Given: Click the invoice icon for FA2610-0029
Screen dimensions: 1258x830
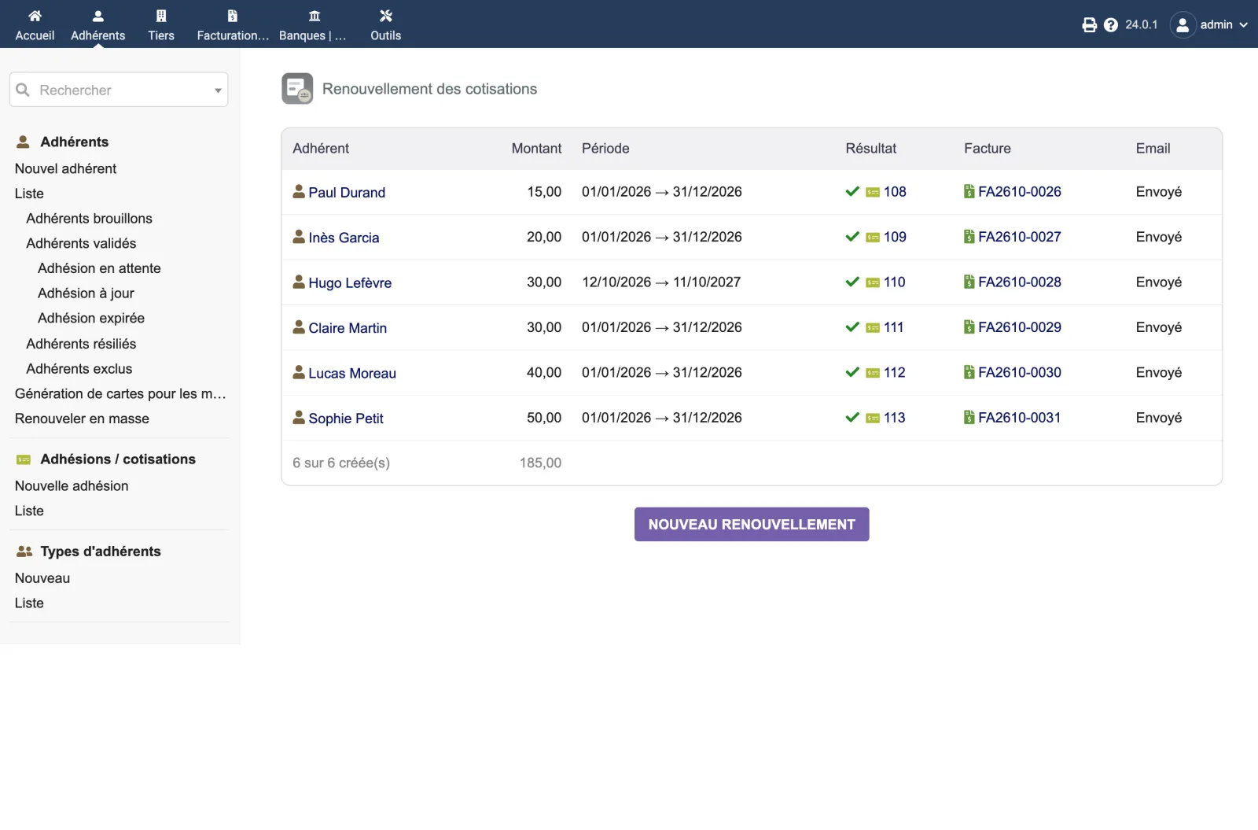Looking at the screenshot, I should tap(969, 327).
